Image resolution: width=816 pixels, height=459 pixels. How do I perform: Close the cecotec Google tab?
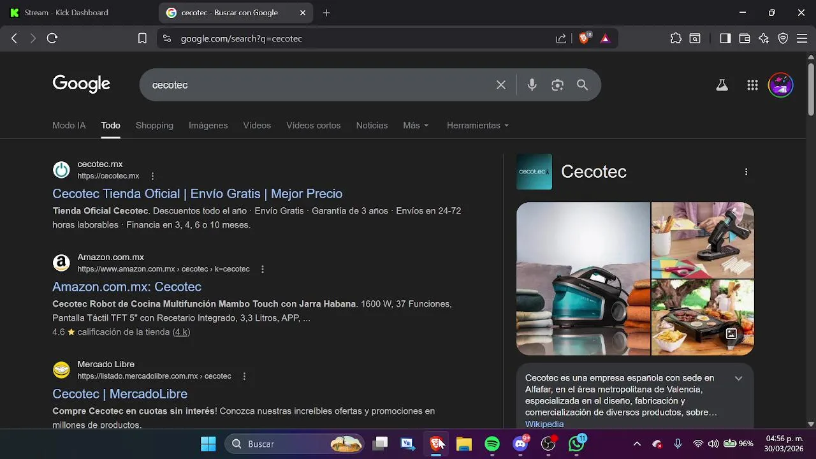(x=303, y=13)
